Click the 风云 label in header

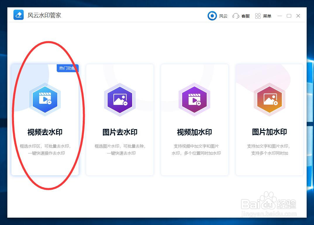(x=223, y=16)
